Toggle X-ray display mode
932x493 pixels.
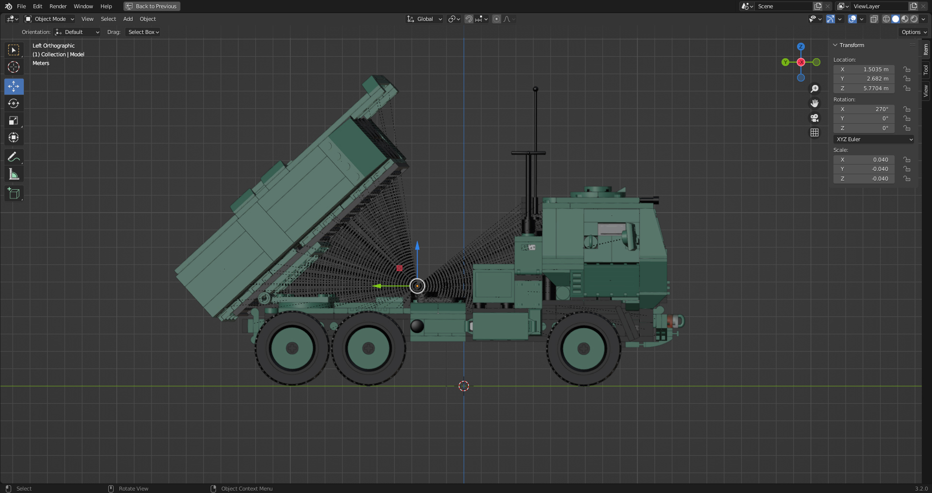click(874, 19)
